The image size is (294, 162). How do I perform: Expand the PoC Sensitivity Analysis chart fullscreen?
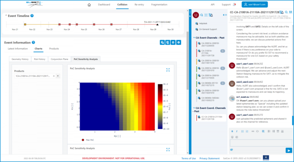point(168,70)
